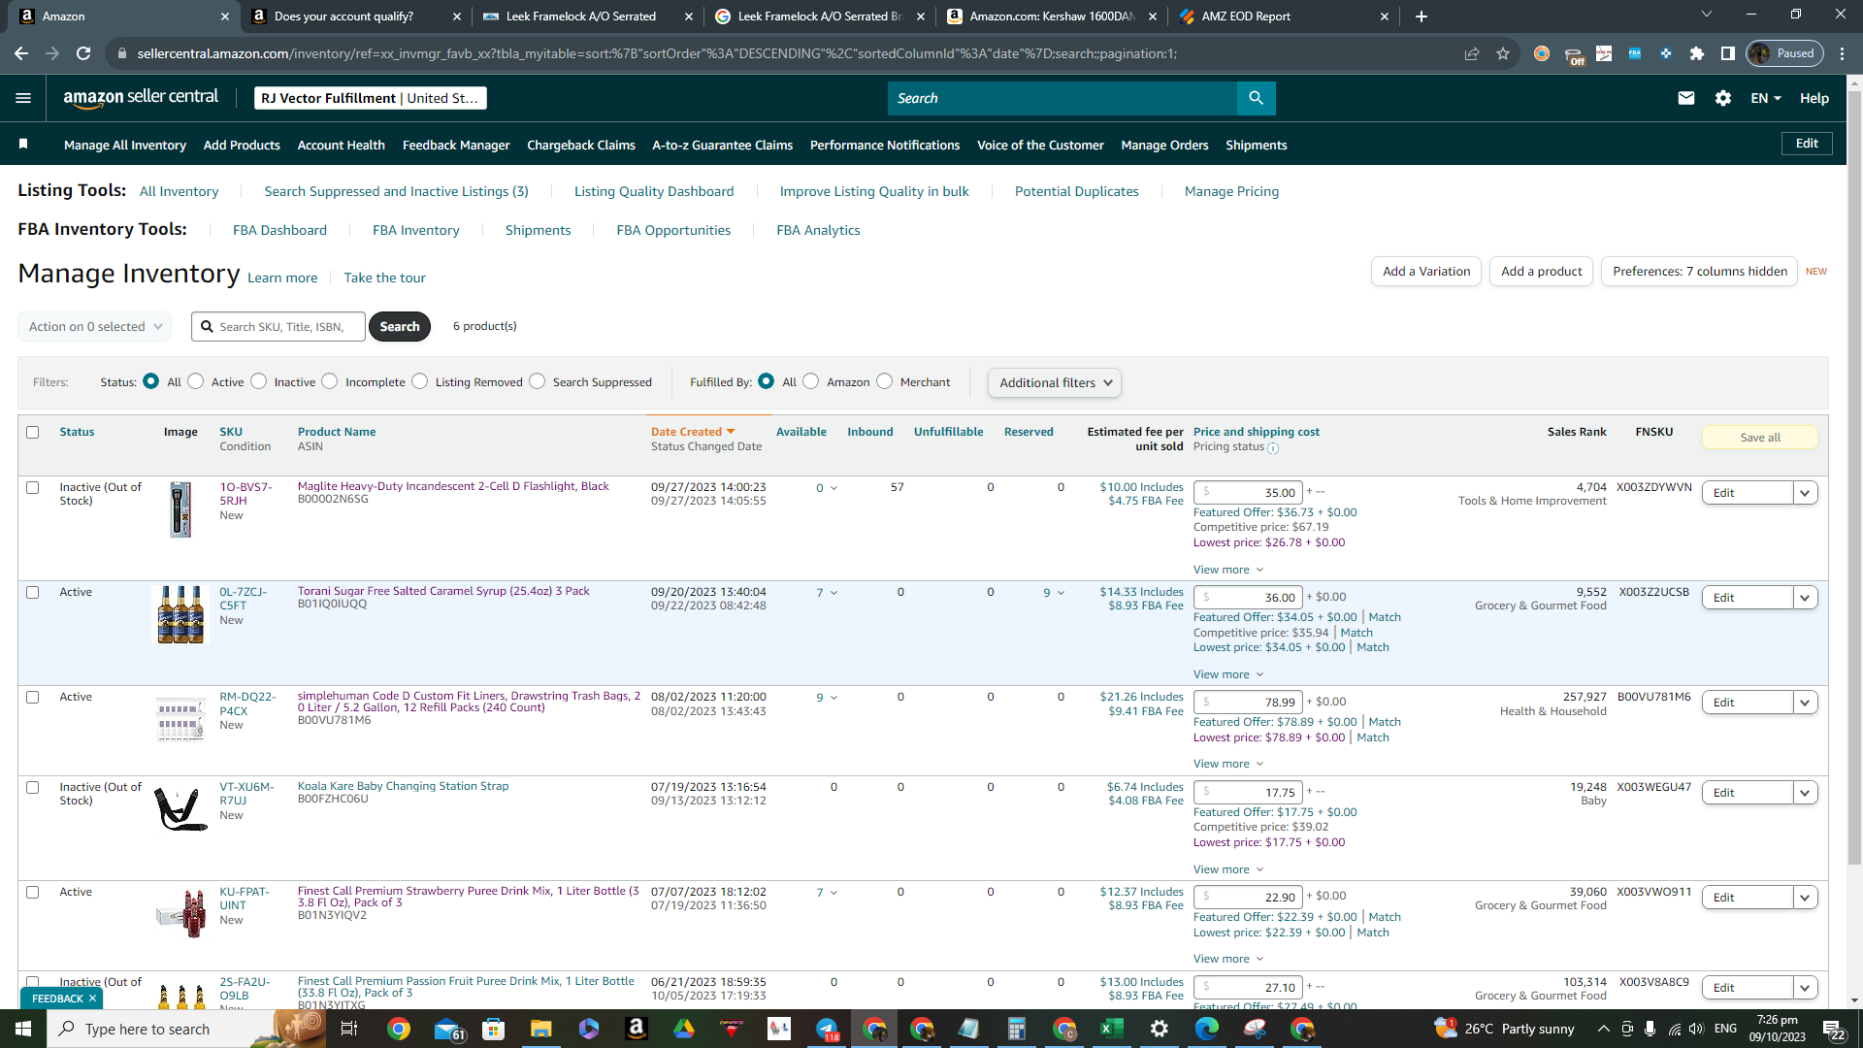Open Edit dropdown arrow for Torani row

(x=1805, y=598)
